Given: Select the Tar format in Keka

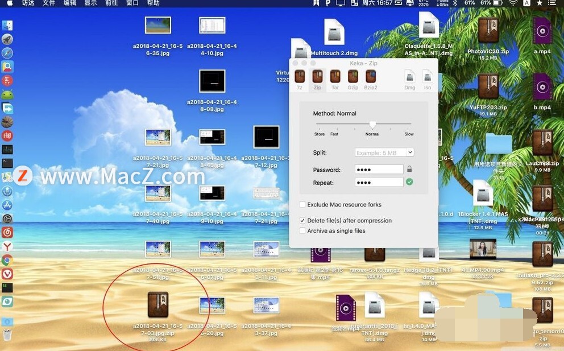Looking at the screenshot, I should 335,80.
